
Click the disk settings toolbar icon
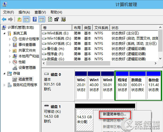63,19
